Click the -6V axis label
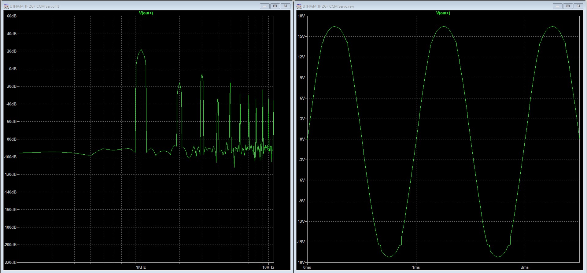The height and width of the screenshot is (273, 587). pos(302,180)
